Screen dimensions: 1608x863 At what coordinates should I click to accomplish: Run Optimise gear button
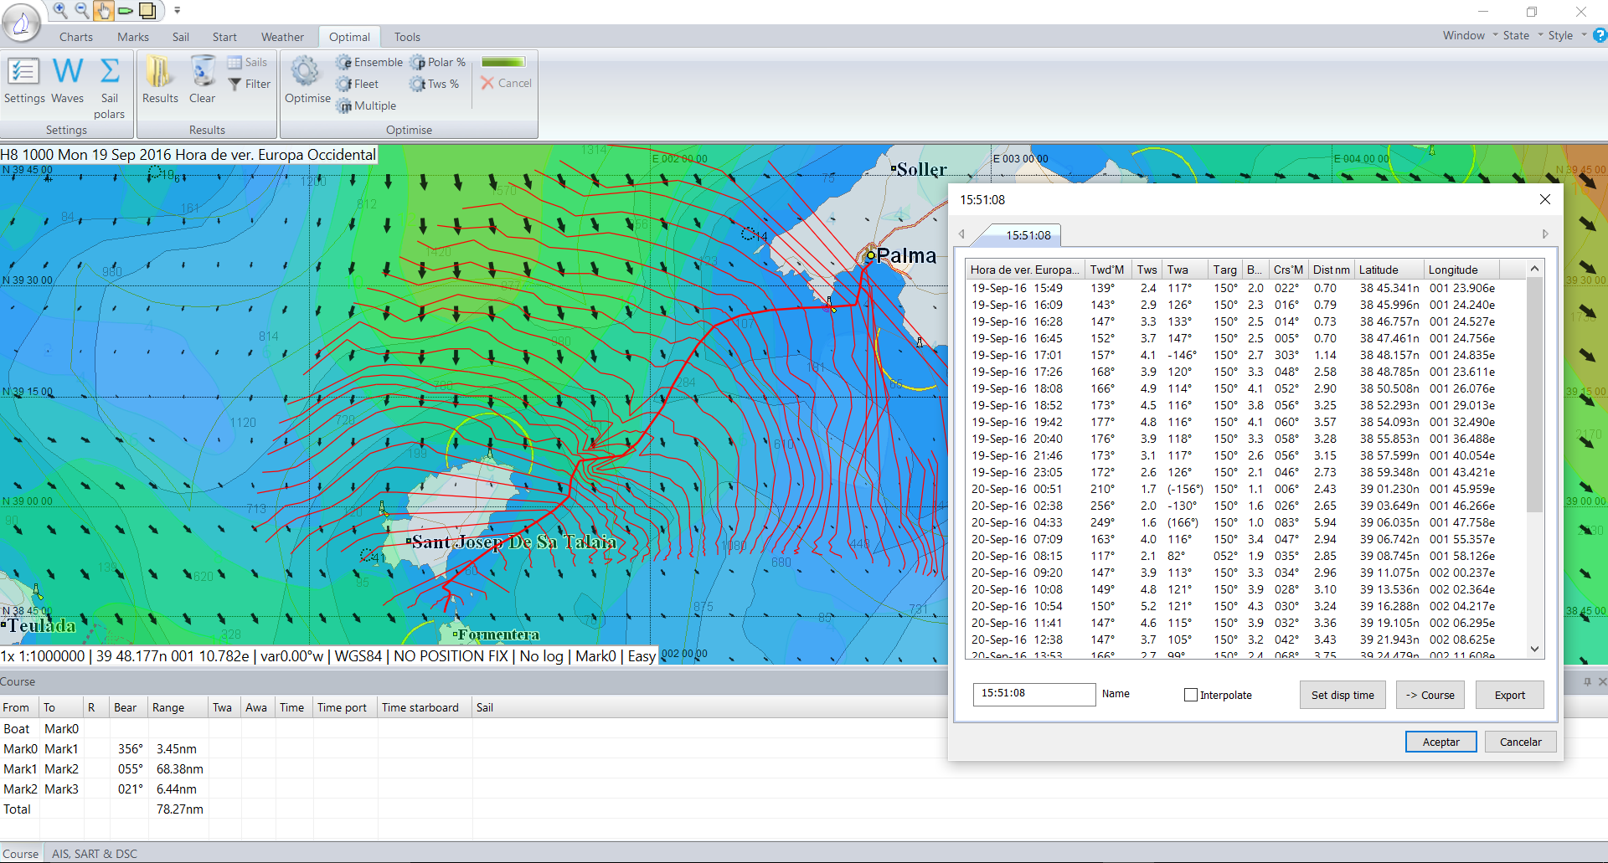307,80
